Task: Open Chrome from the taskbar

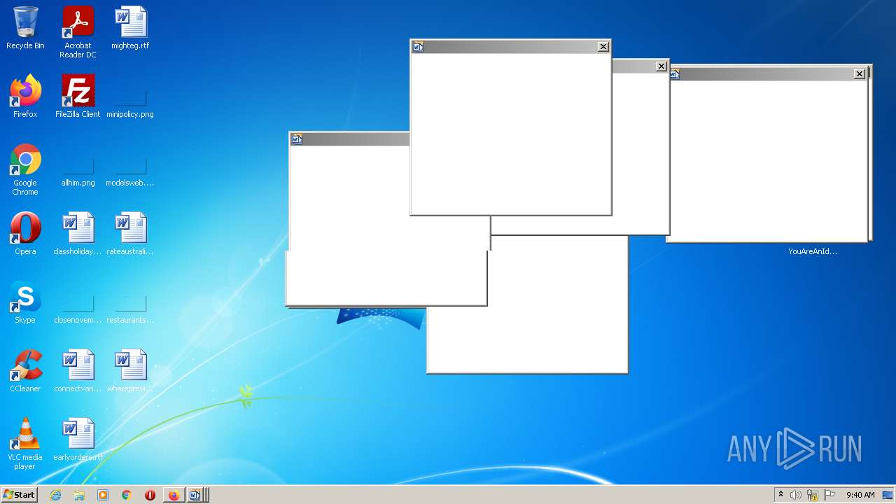Action: point(127,495)
